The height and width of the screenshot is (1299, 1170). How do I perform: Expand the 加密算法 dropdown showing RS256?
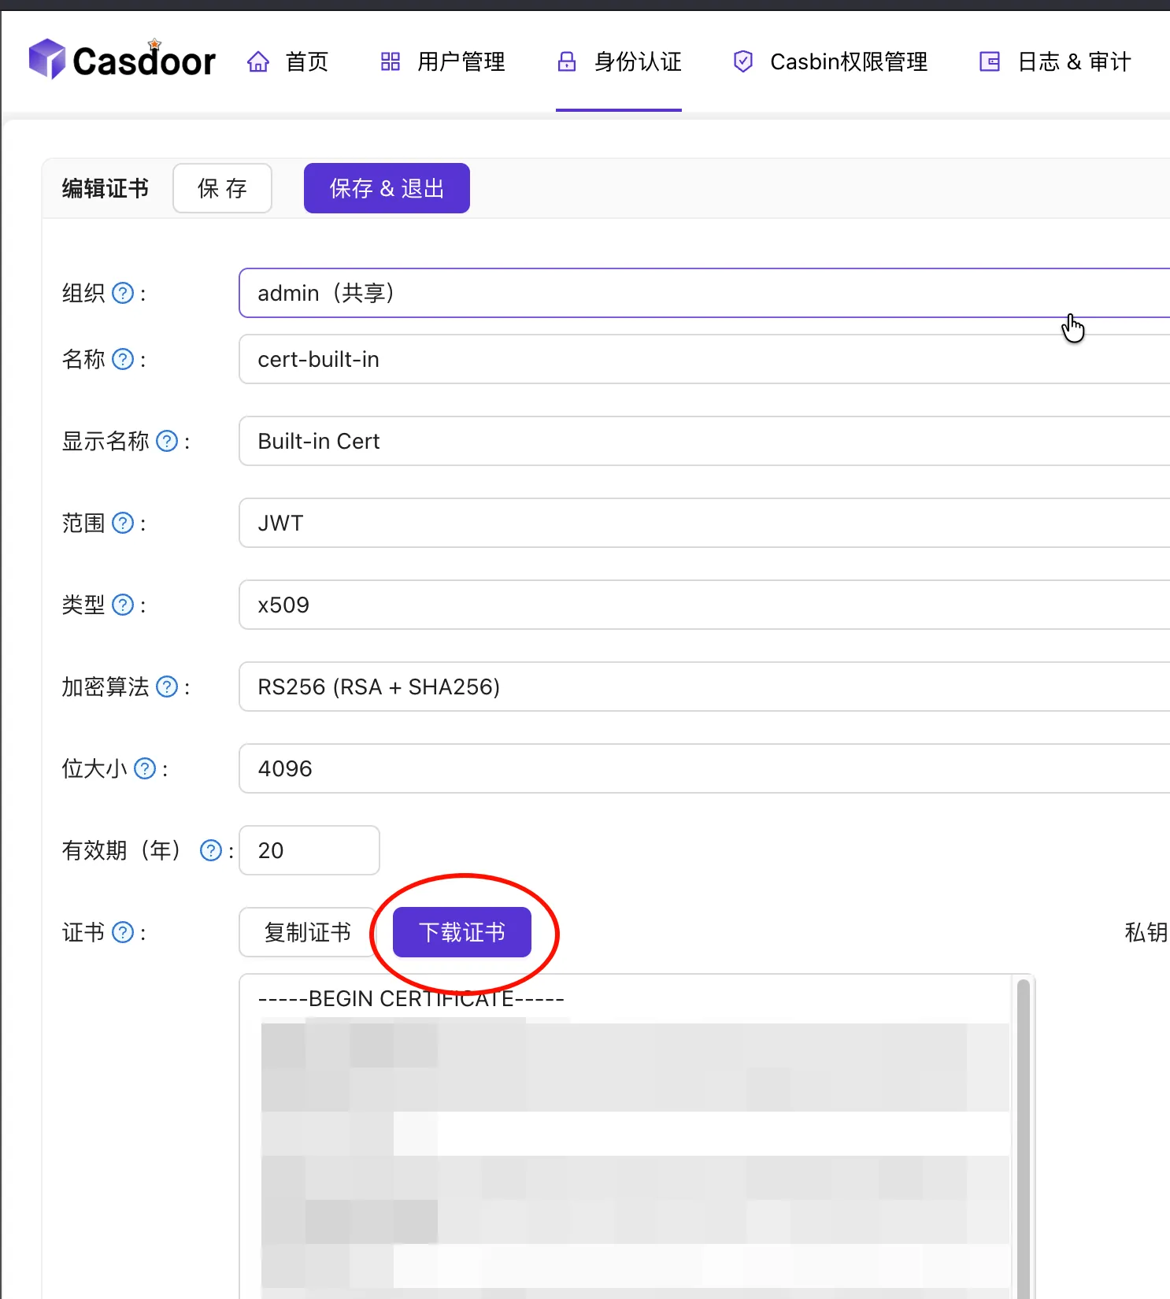click(701, 687)
